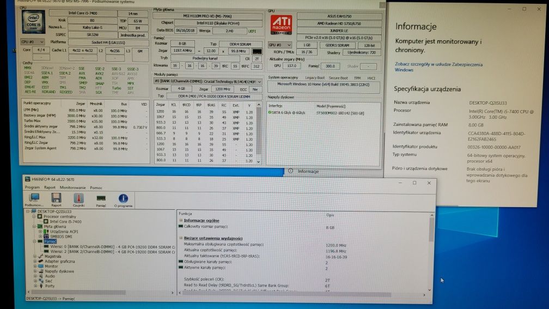Open the Program menu
Screen dimensions: 549x309
[32, 187]
